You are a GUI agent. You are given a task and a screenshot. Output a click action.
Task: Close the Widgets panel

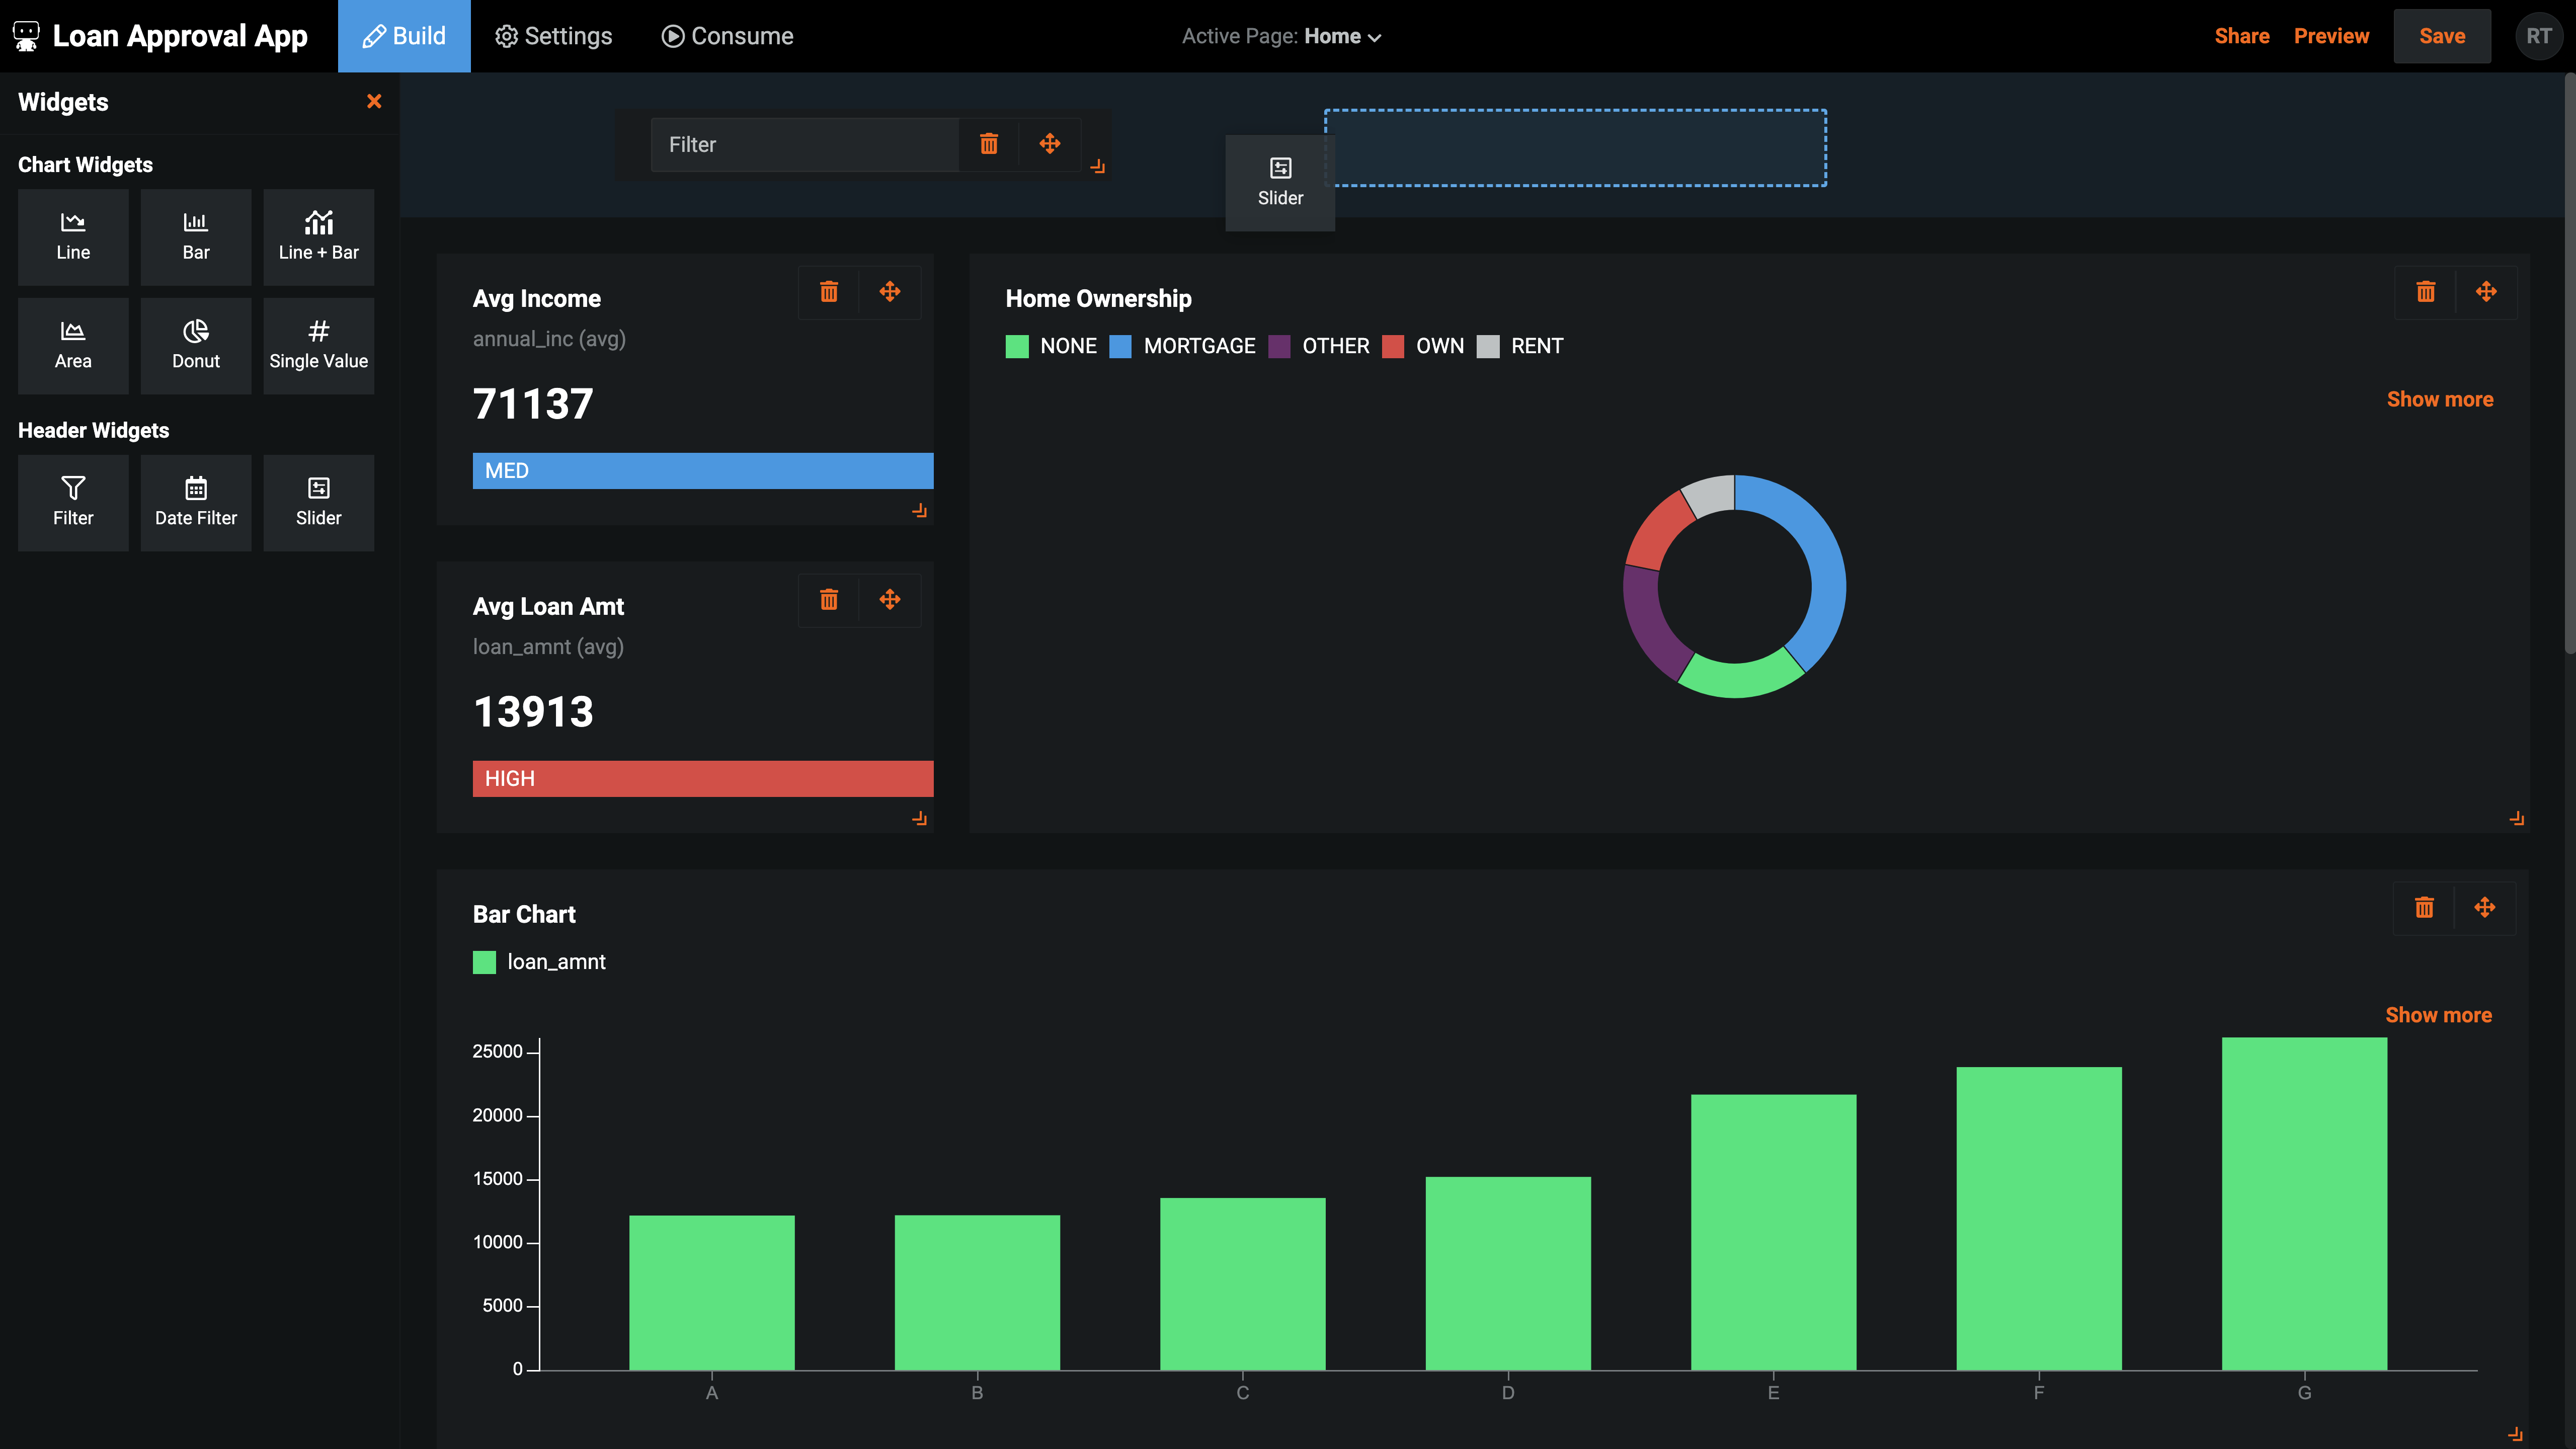pos(374,101)
